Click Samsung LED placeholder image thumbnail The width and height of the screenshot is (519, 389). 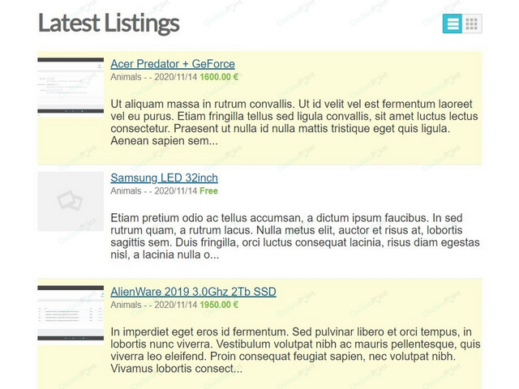[71, 202]
